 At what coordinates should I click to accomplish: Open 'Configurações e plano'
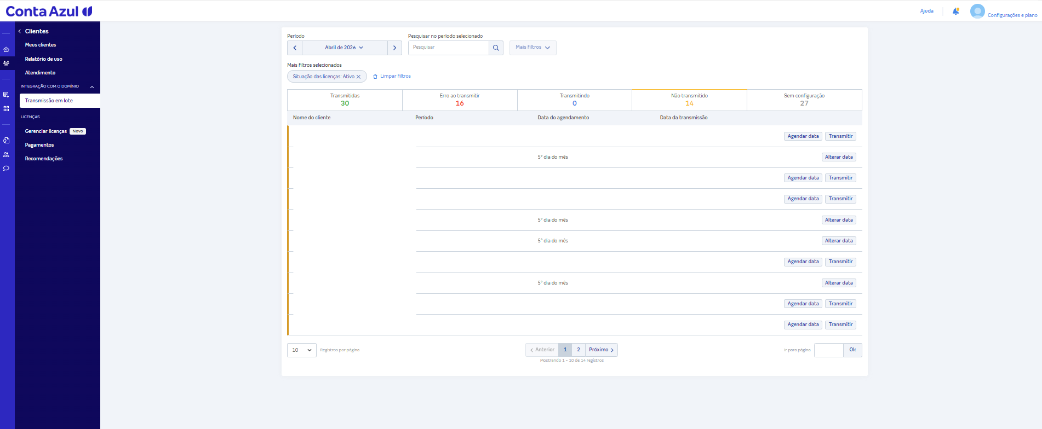pyautogui.click(x=1012, y=15)
